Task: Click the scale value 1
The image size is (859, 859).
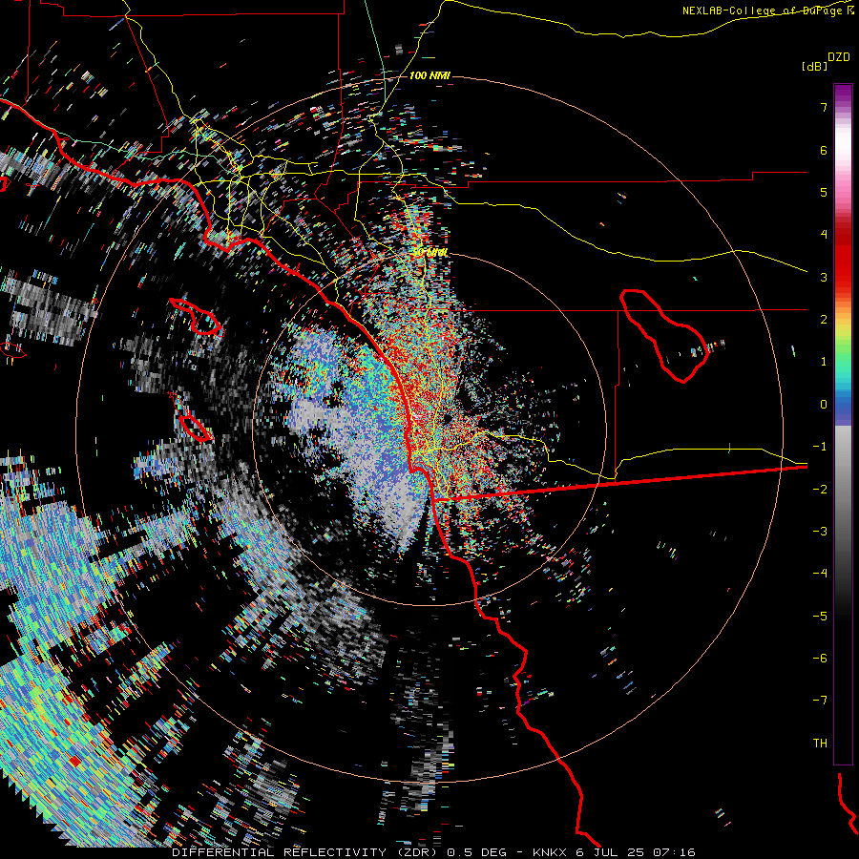Action: coord(824,362)
